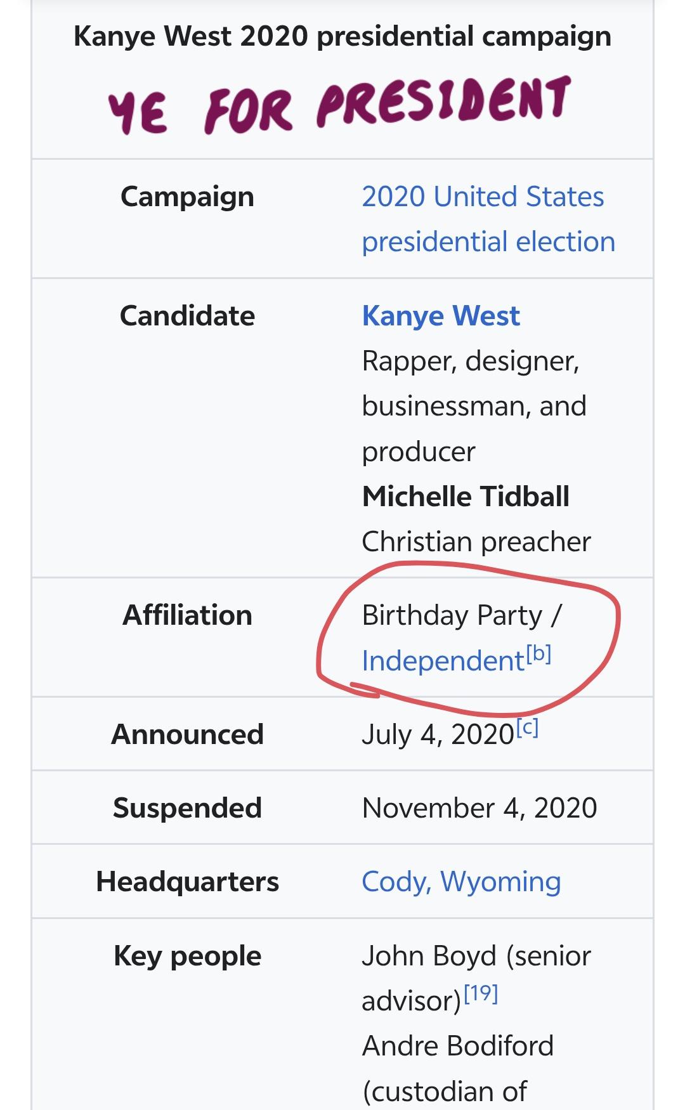685x1110 pixels.
Task: Visit the Cody, Wyoming headquarters link
Action: tap(461, 882)
